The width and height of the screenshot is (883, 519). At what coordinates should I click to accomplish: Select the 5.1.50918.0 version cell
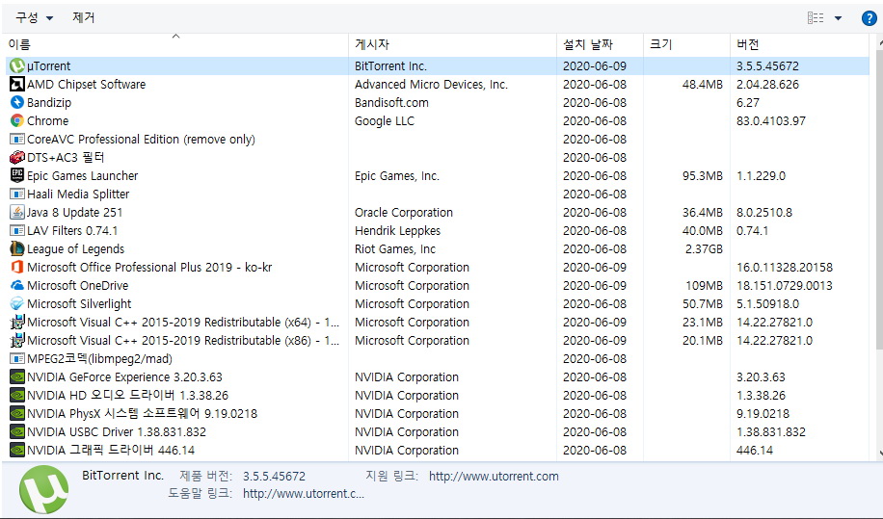tap(767, 303)
